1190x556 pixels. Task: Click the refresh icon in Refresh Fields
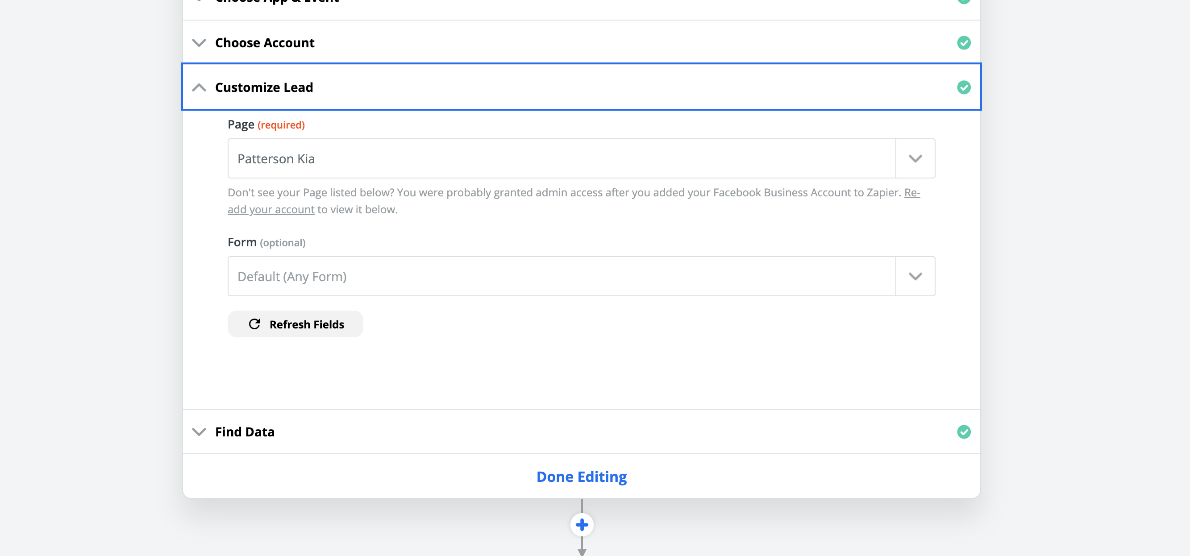point(254,324)
